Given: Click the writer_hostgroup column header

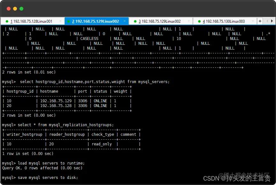Looking at the screenshot, I should (x=25, y=135).
